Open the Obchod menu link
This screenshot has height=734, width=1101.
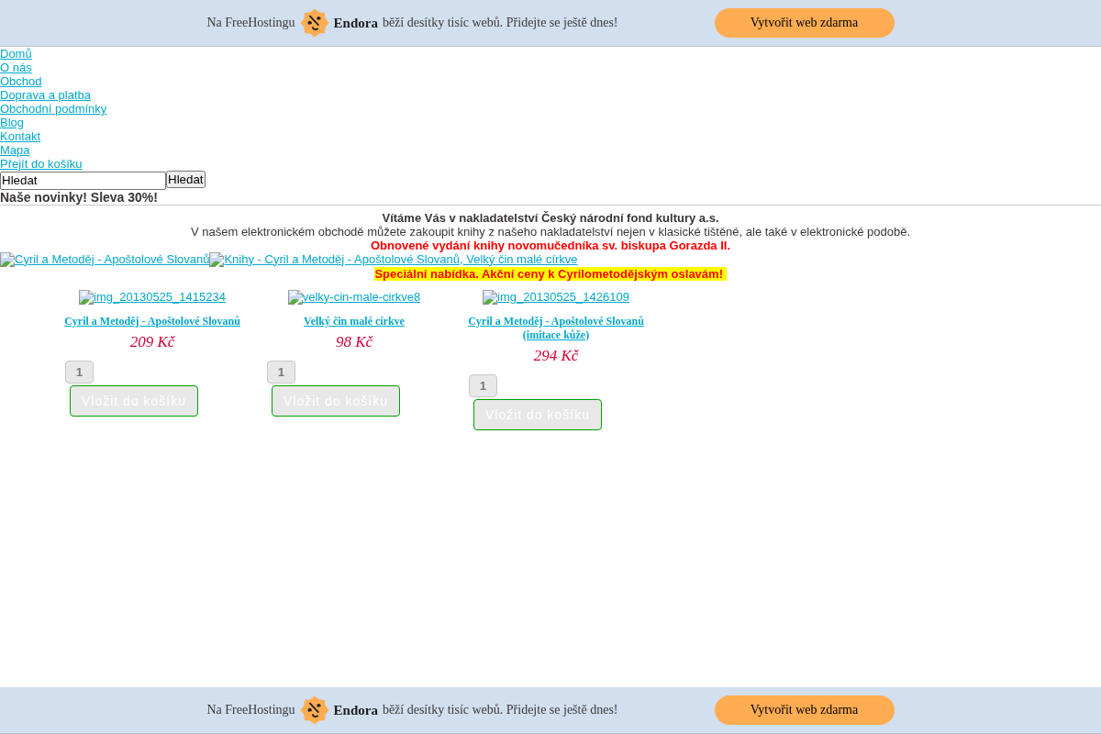point(20,82)
